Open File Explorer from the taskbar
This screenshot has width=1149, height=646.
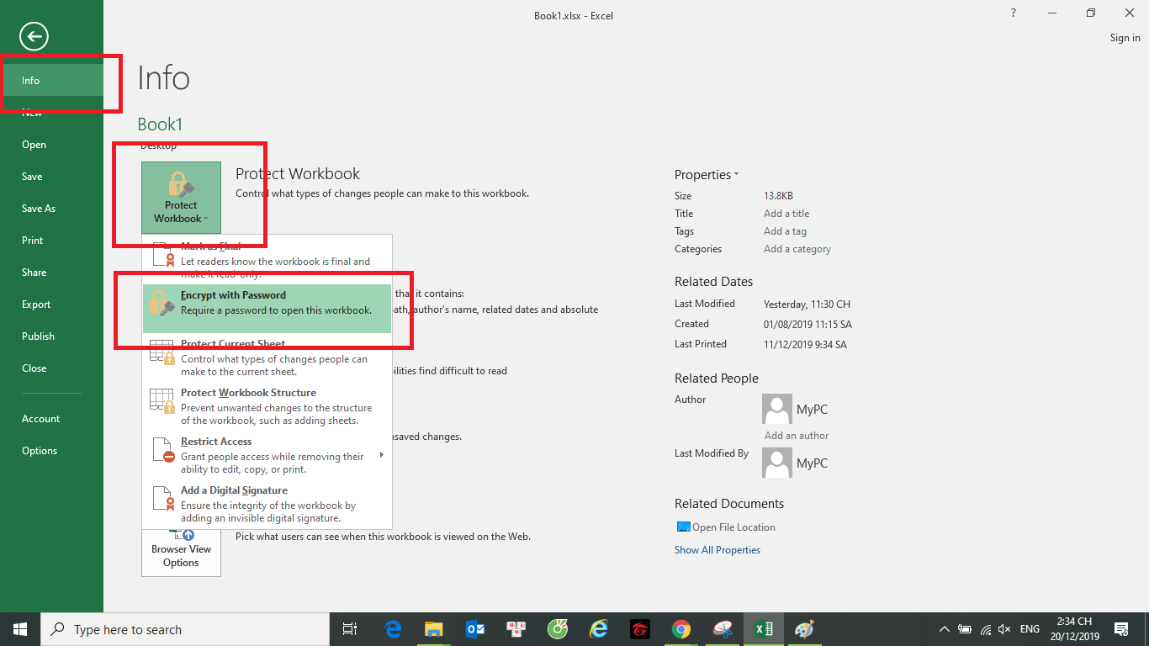pyautogui.click(x=434, y=629)
